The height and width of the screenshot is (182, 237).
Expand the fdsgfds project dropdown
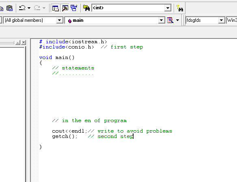pos(221,20)
